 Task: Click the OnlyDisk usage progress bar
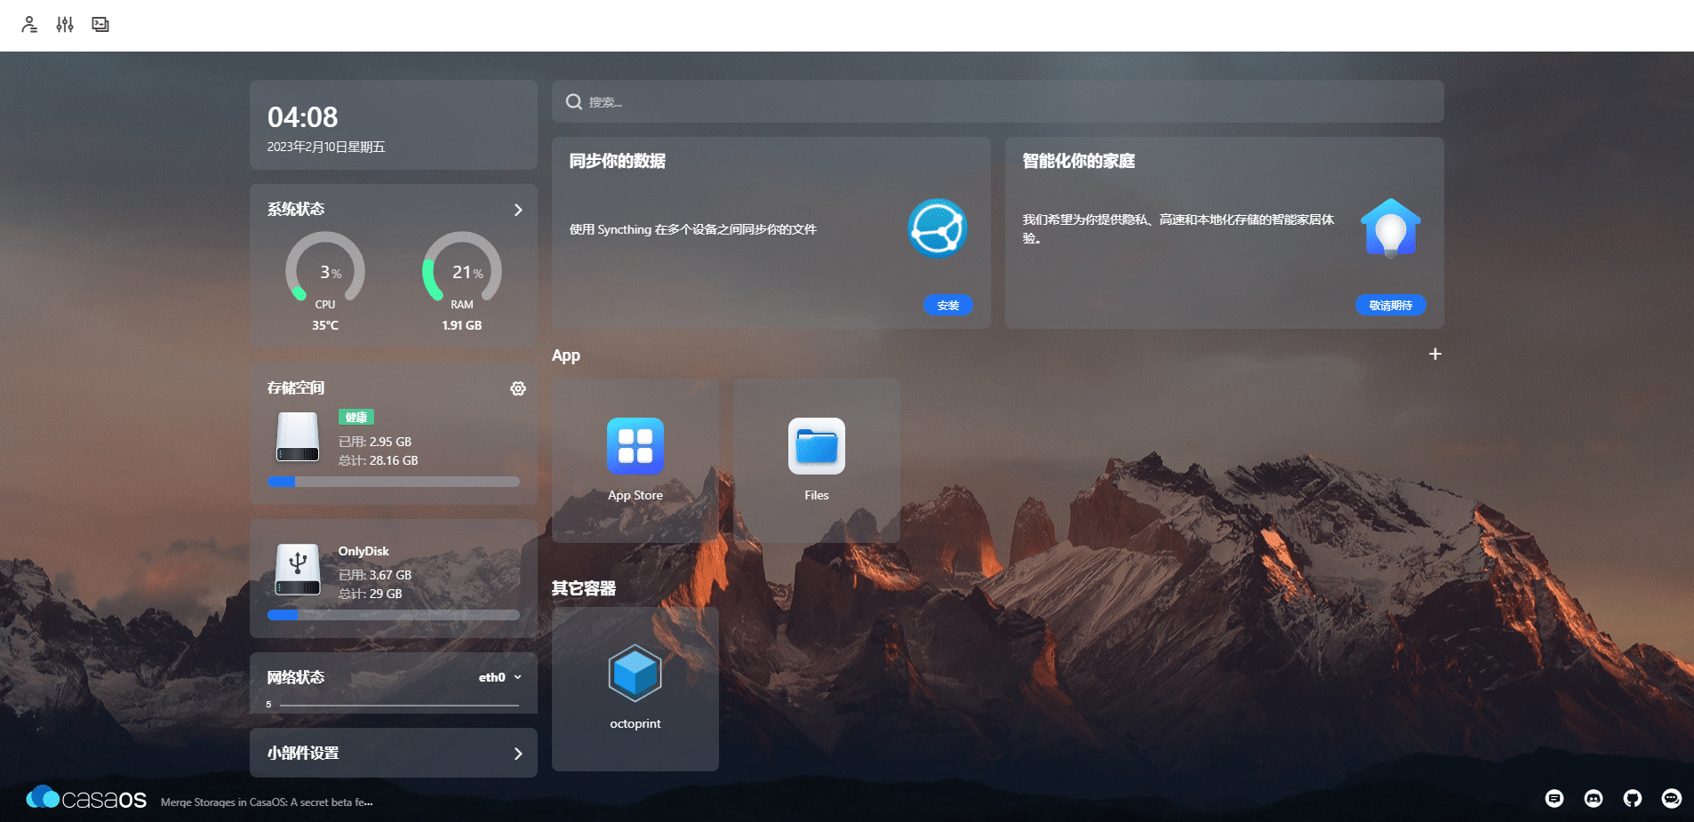coord(394,615)
